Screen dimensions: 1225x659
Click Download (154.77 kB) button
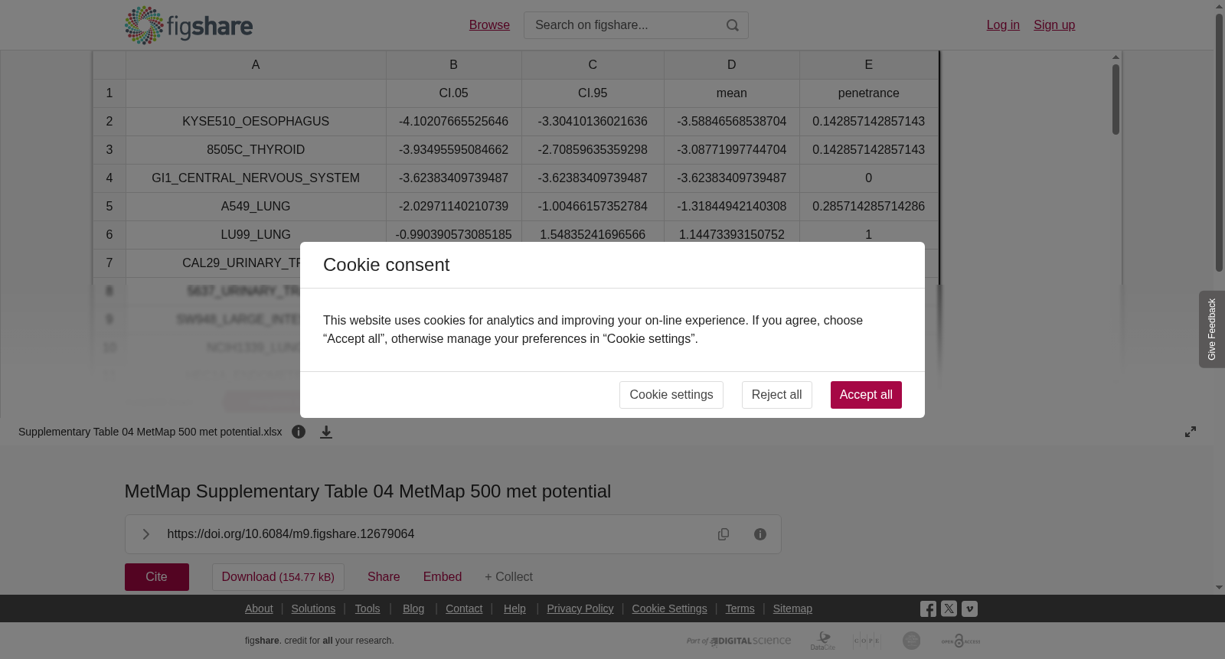pyautogui.click(x=278, y=577)
